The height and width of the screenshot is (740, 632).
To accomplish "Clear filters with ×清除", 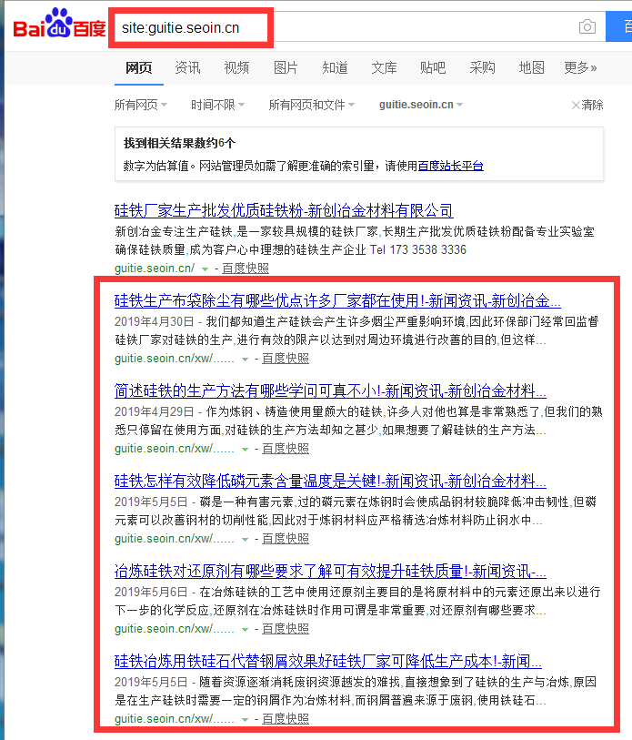I will pos(587,105).
